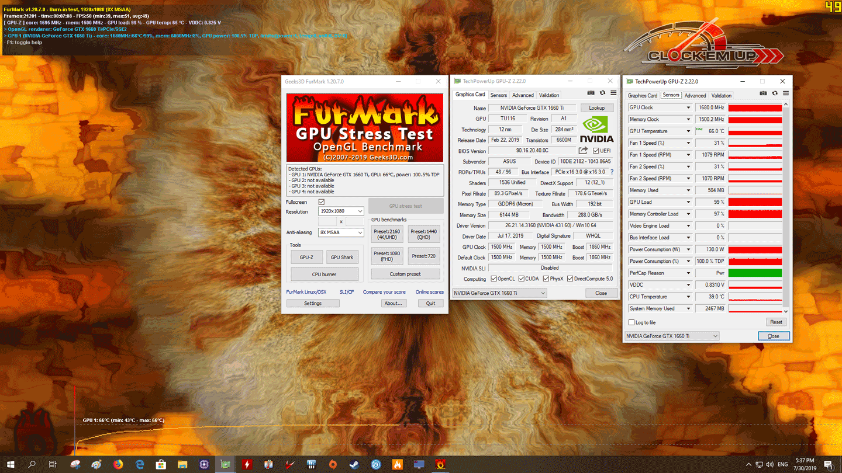Click the Bus Interface question mark icon
842x473 pixels.
(x=612, y=172)
